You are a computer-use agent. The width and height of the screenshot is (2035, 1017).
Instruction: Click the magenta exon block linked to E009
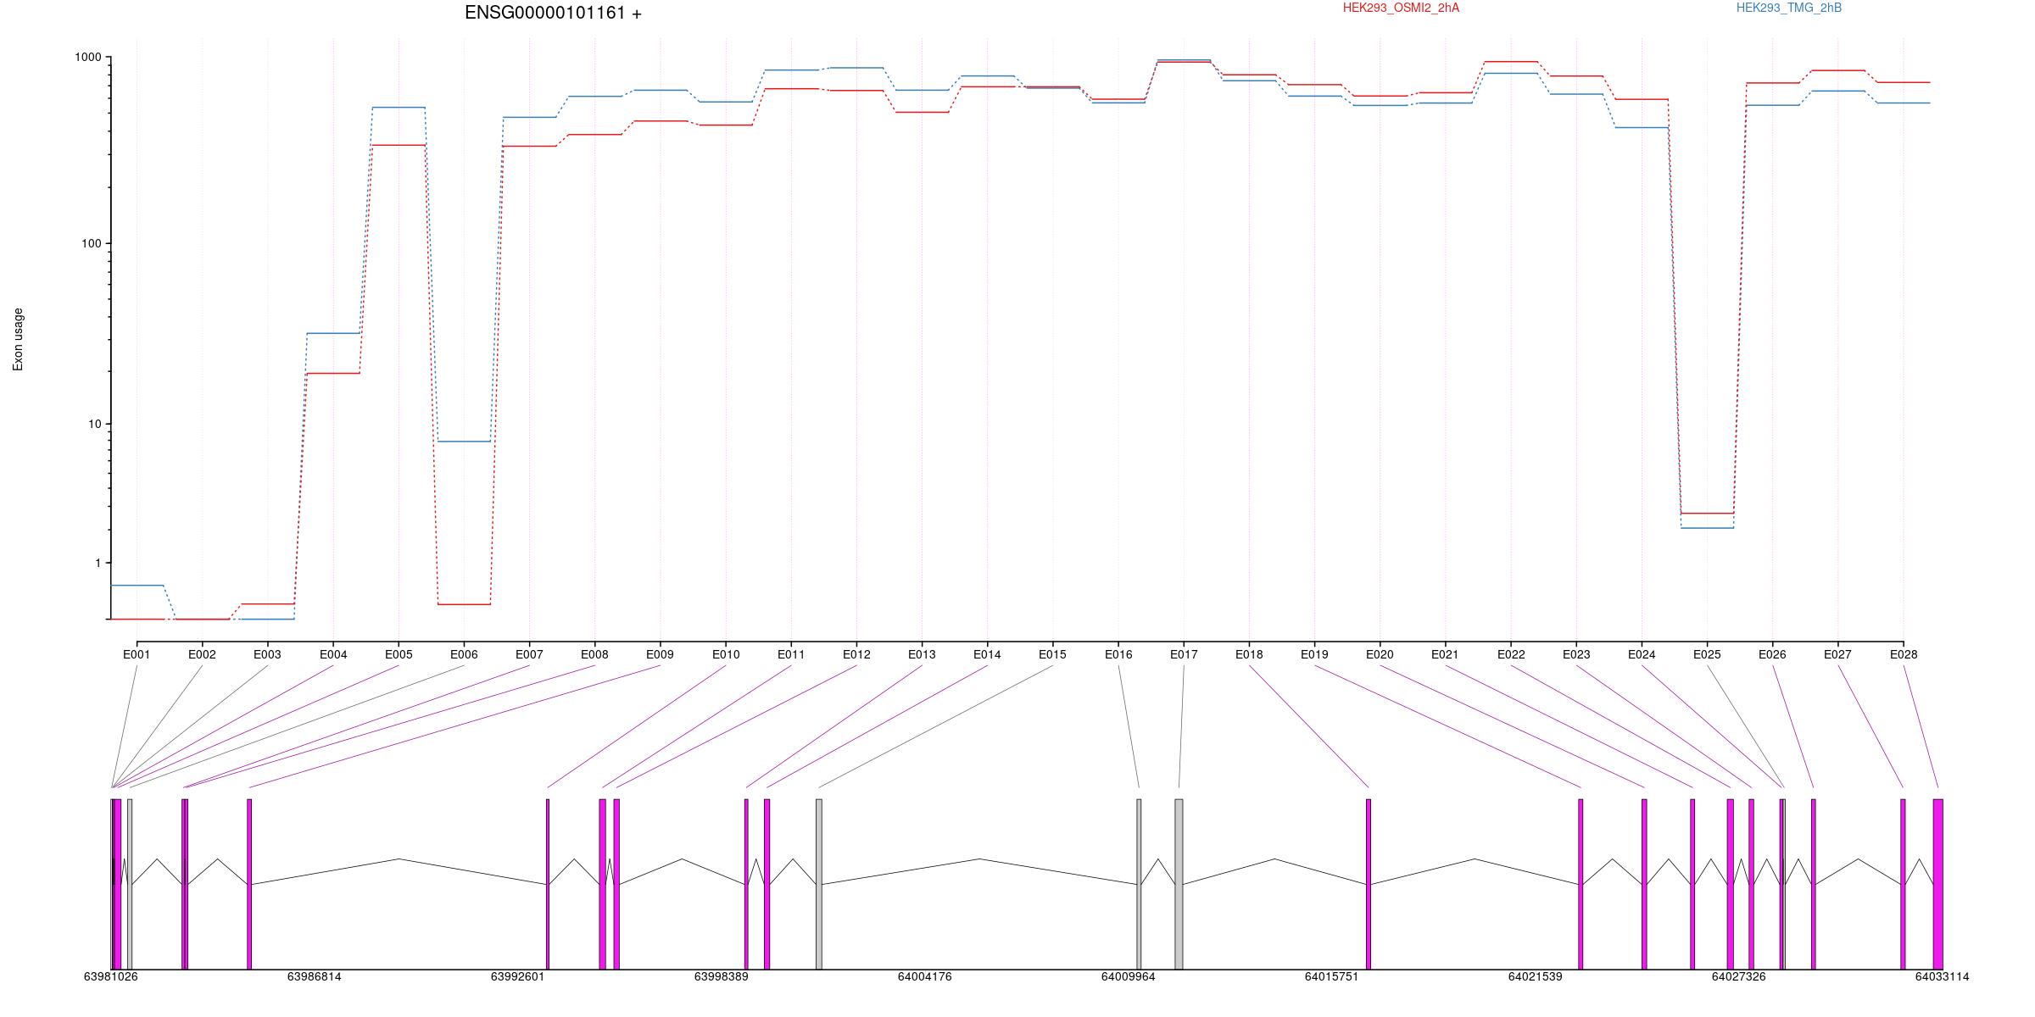pyautogui.click(x=249, y=884)
